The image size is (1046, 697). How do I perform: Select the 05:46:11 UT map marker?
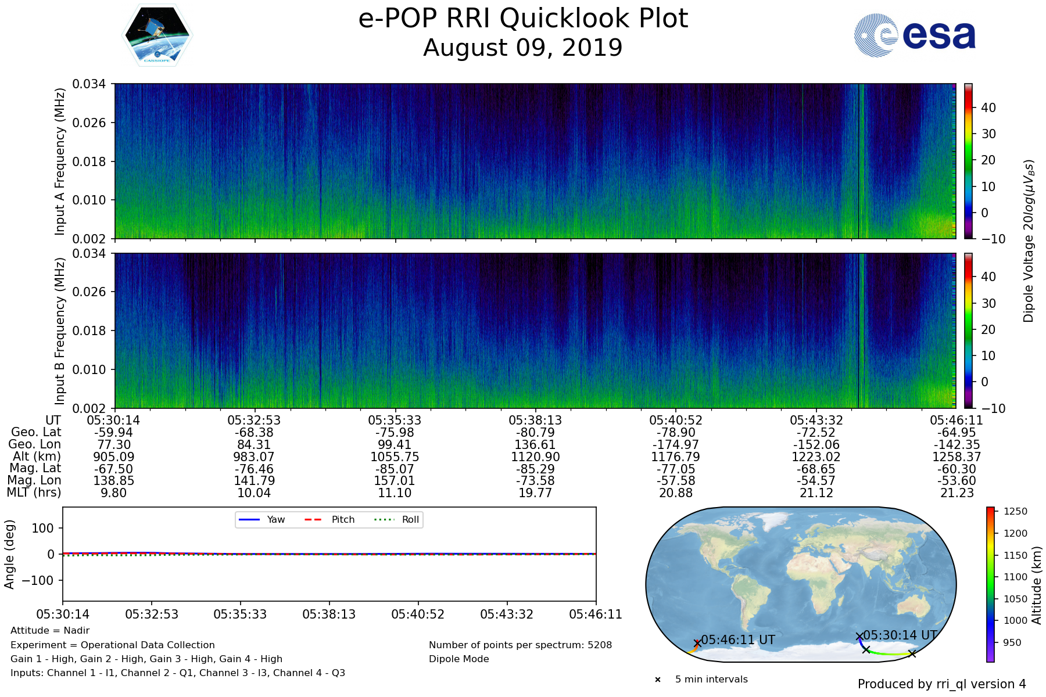697,643
